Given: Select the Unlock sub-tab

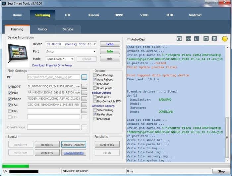Looking at the screenshot, I should coord(43,29).
